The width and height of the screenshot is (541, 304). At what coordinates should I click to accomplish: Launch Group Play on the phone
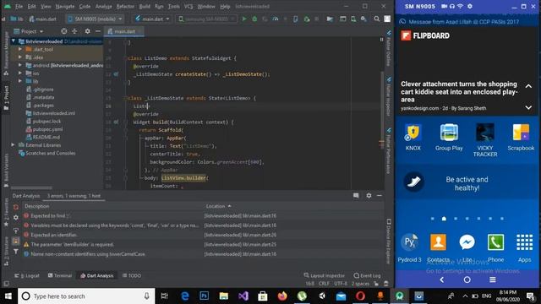[449, 137]
